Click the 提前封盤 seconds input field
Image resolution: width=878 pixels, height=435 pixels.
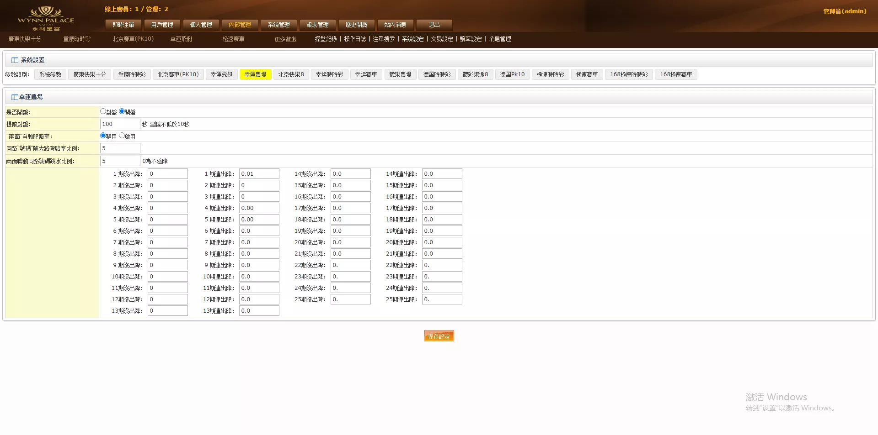point(120,123)
